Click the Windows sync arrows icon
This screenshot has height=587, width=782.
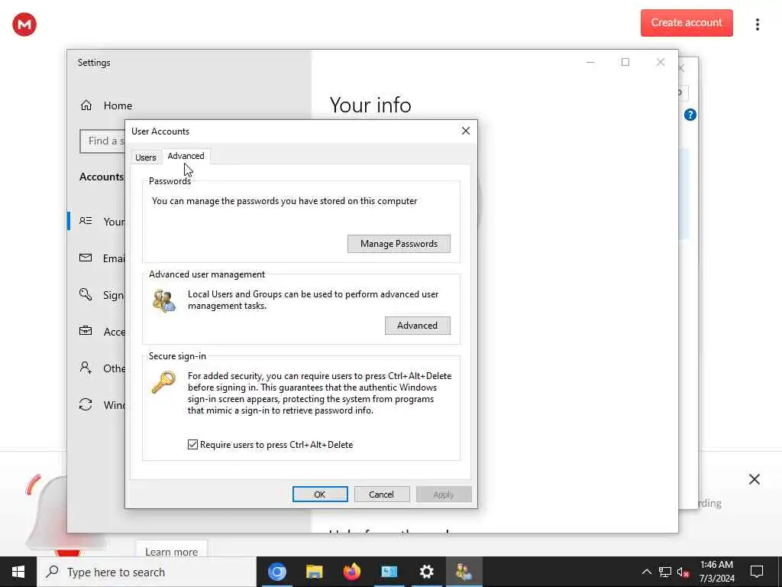tap(86, 404)
